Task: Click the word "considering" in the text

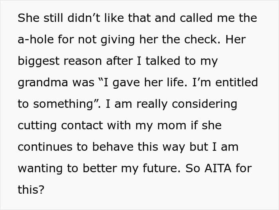Action: (x=204, y=104)
